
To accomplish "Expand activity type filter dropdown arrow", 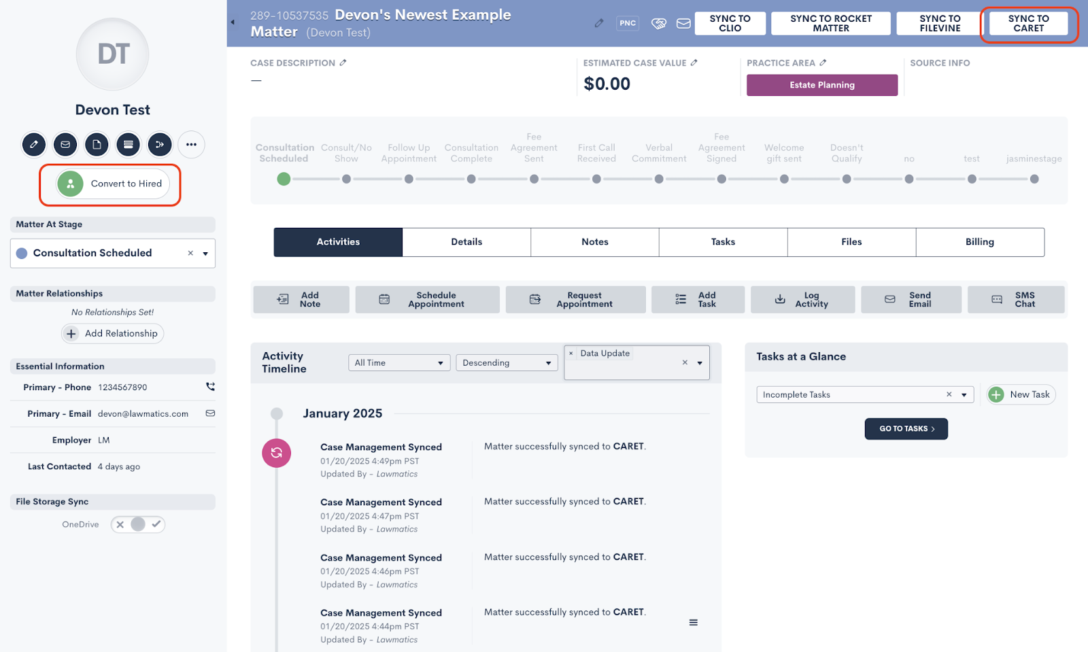I will pyautogui.click(x=700, y=363).
